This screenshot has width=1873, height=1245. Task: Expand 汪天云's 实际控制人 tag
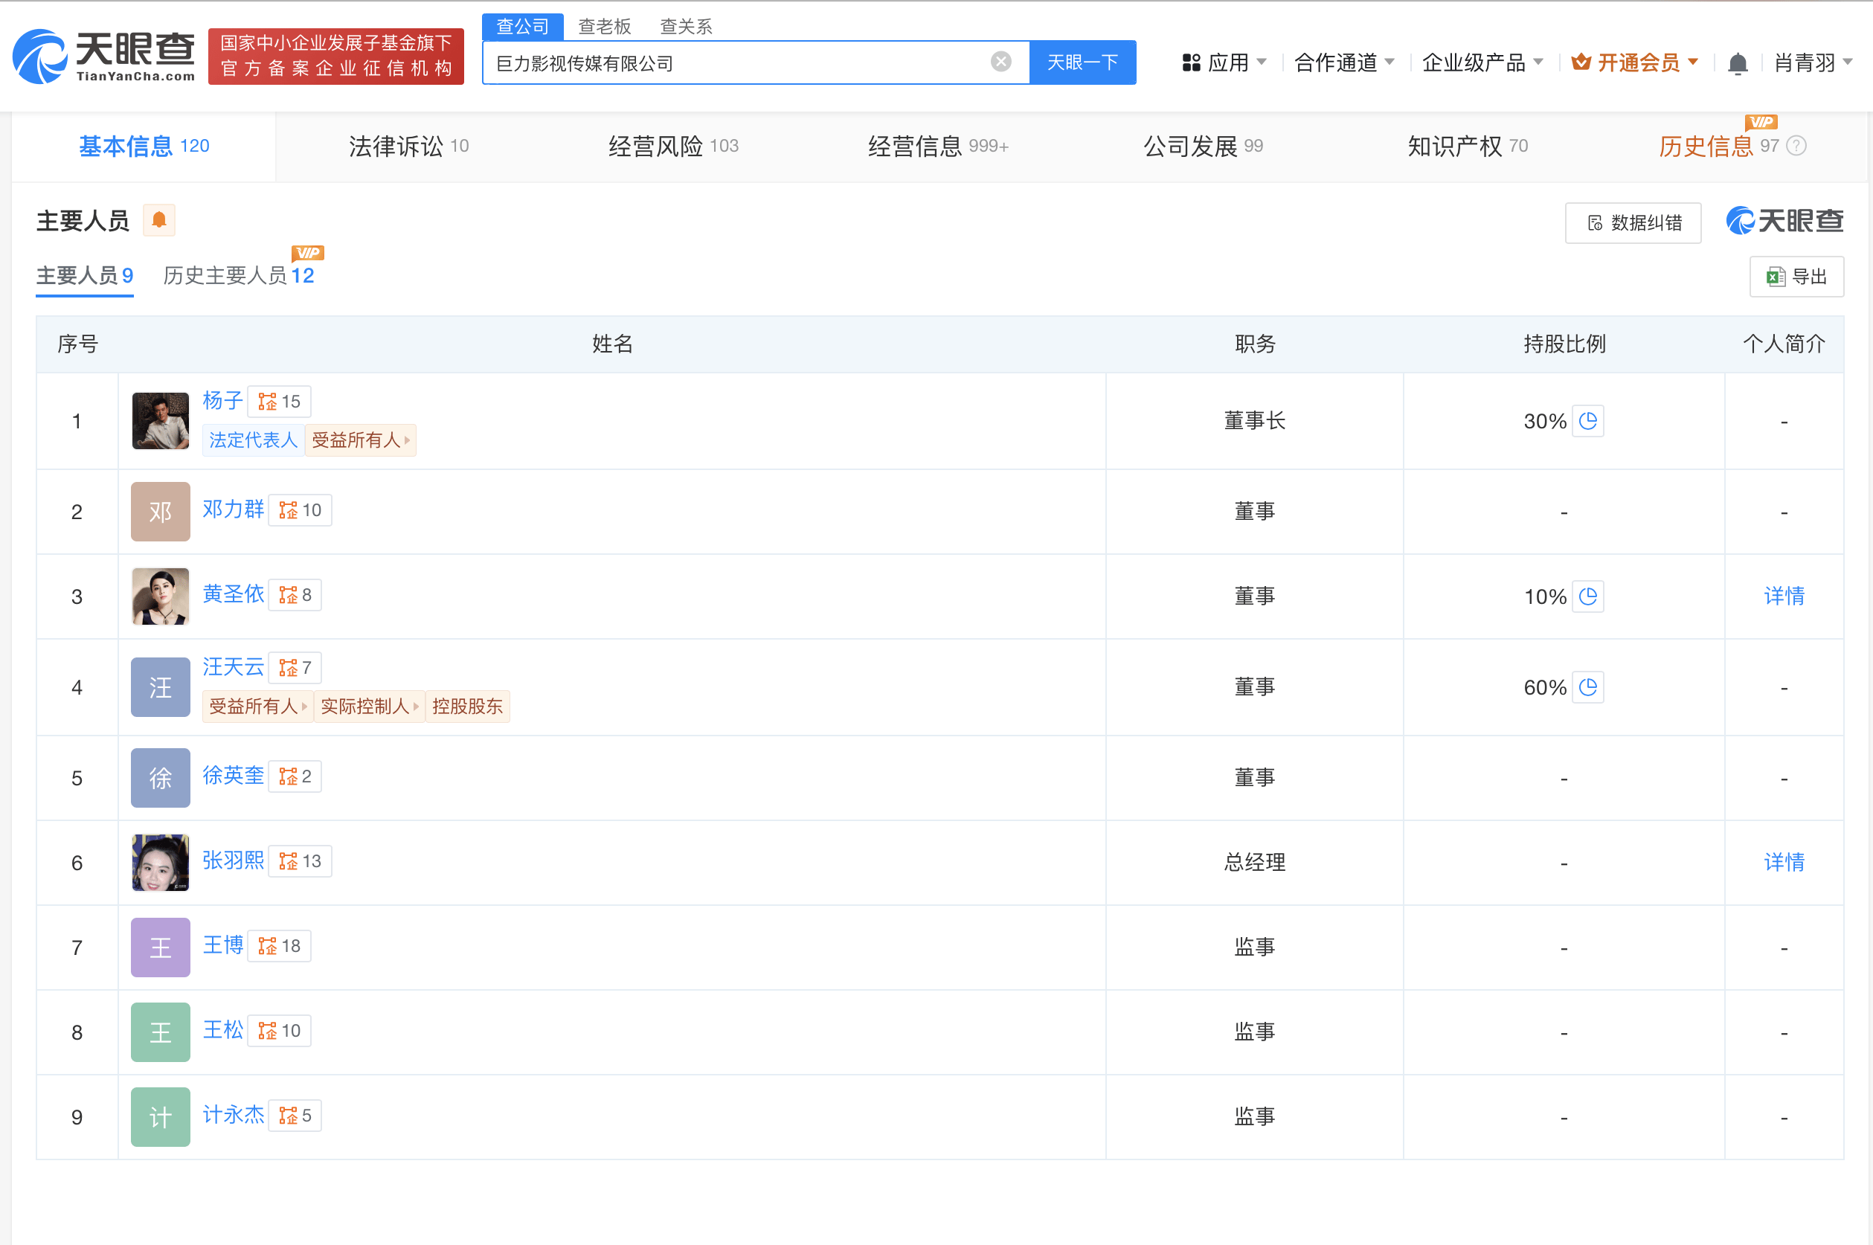(x=369, y=706)
